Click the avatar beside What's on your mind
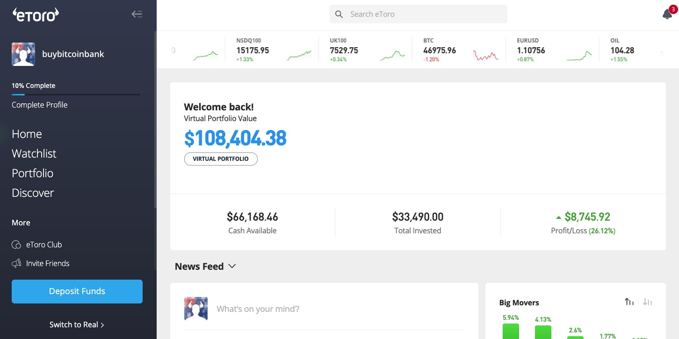The image size is (679, 339). 196,309
